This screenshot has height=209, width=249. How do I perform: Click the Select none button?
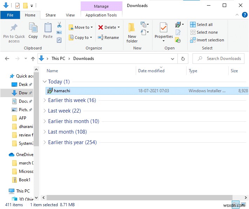(204, 32)
